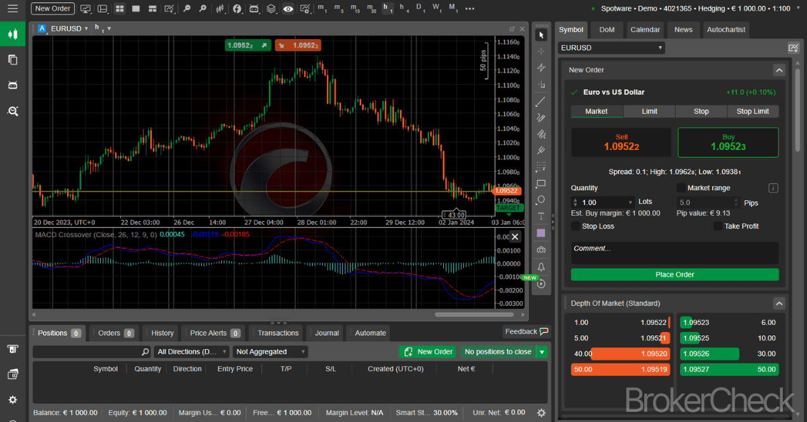This screenshot has width=807, height=422.
Task: Select the ellipse drawing tool
Action: [541, 200]
